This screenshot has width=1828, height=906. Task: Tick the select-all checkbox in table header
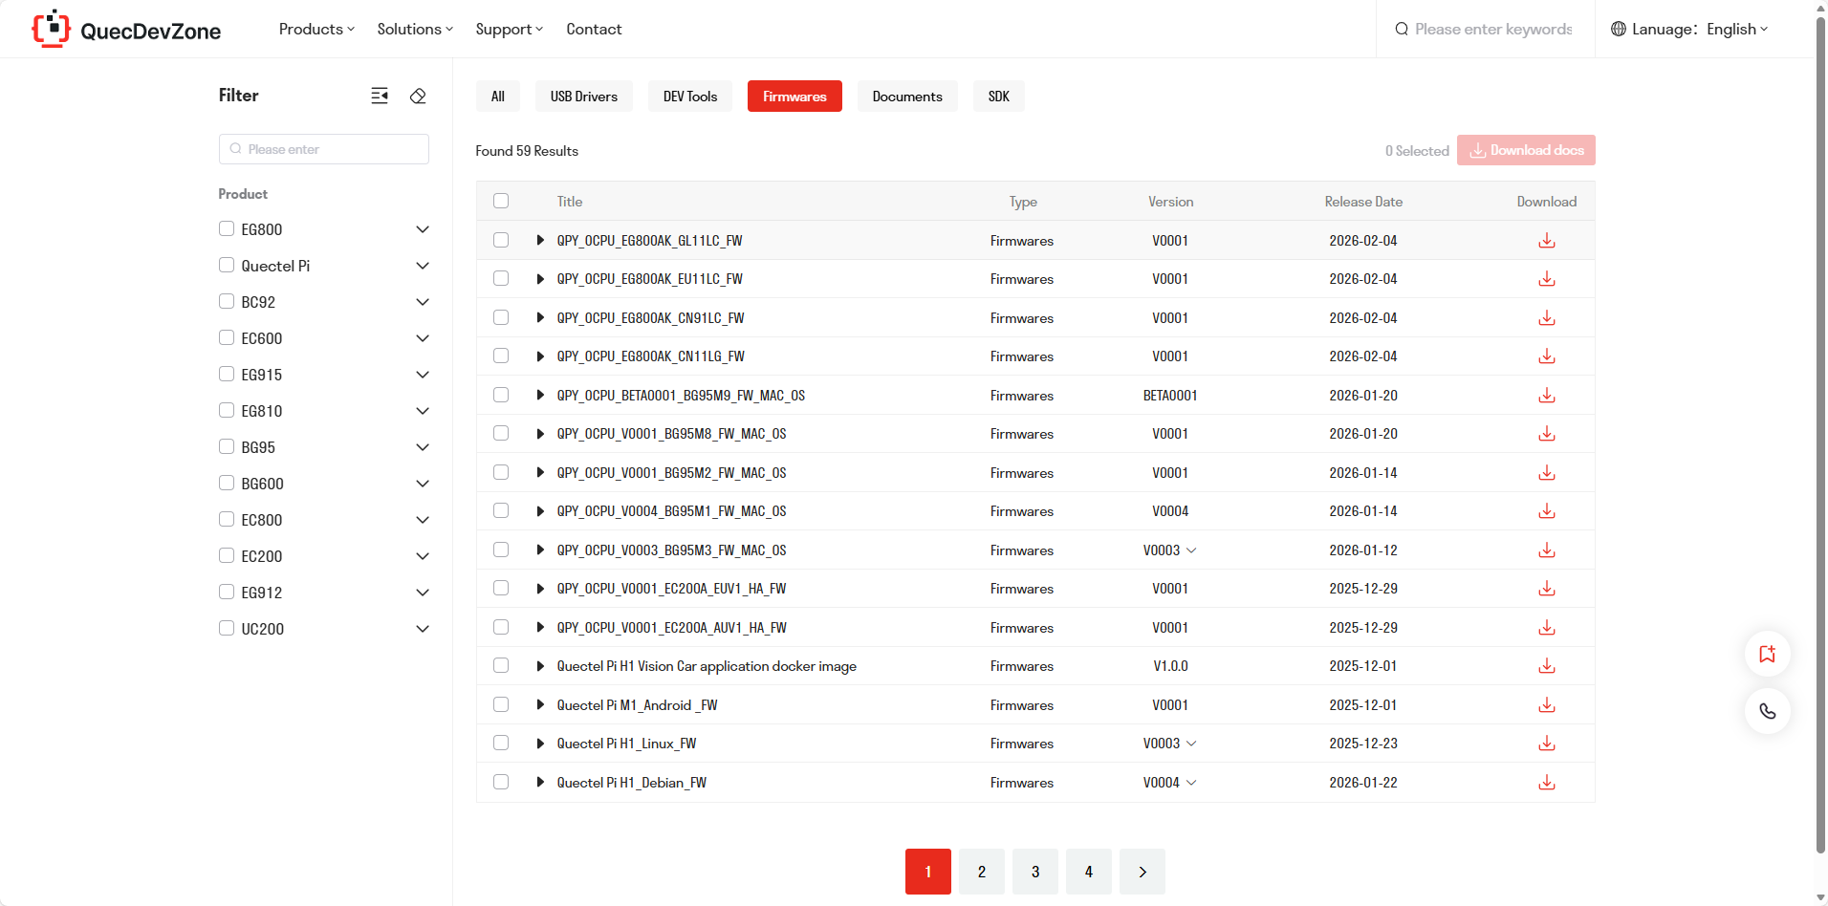[501, 202]
